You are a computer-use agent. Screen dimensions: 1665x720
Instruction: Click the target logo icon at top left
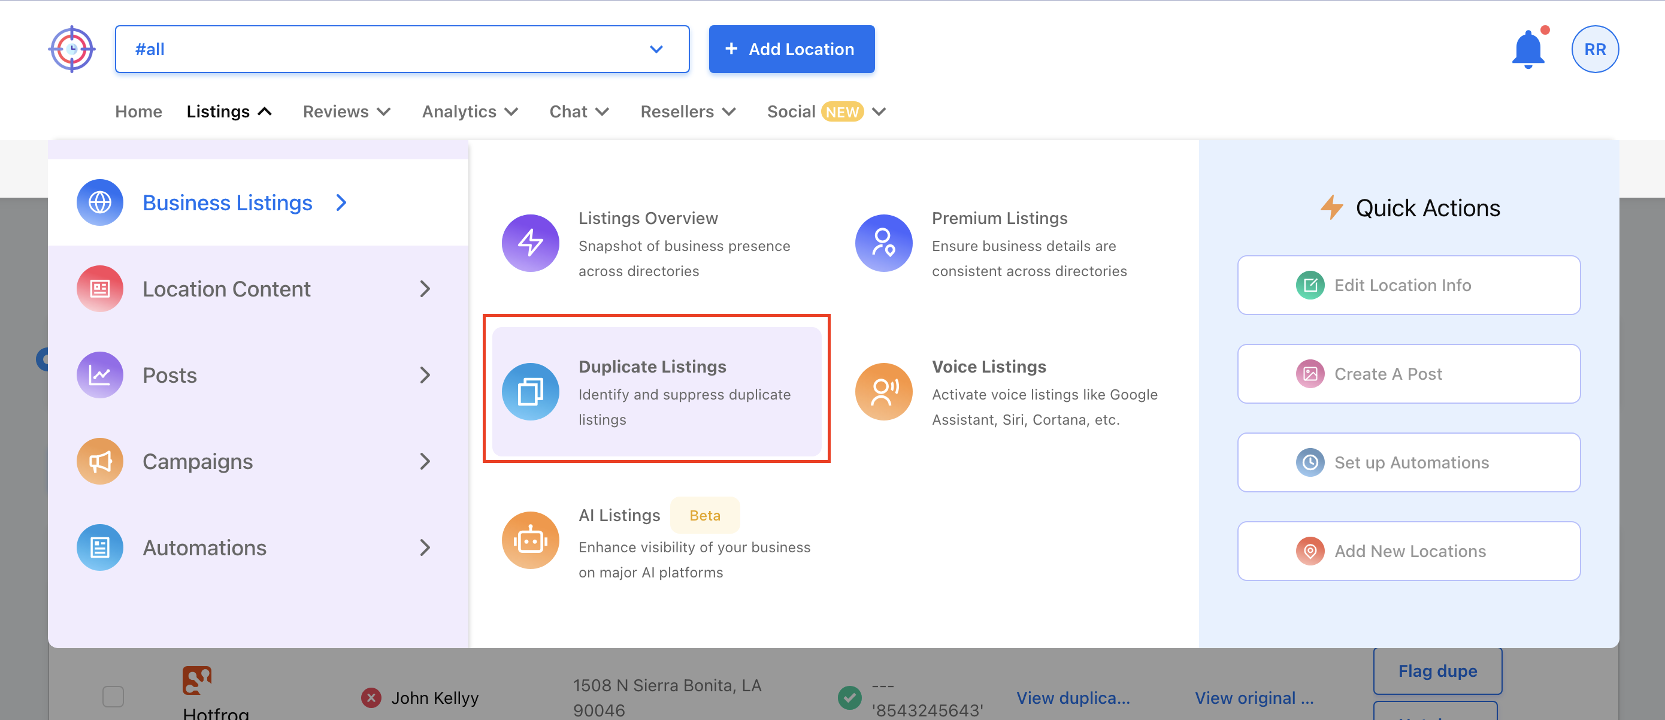pyautogui.click(x=72, y=49)
